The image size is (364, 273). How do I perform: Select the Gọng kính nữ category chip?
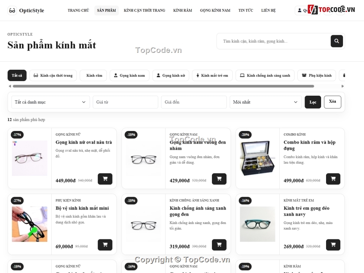tap(171, 75)
